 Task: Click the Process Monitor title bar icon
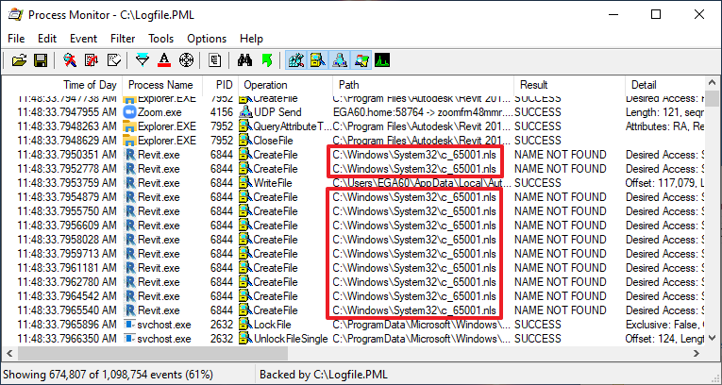click(x=15, y=15)
